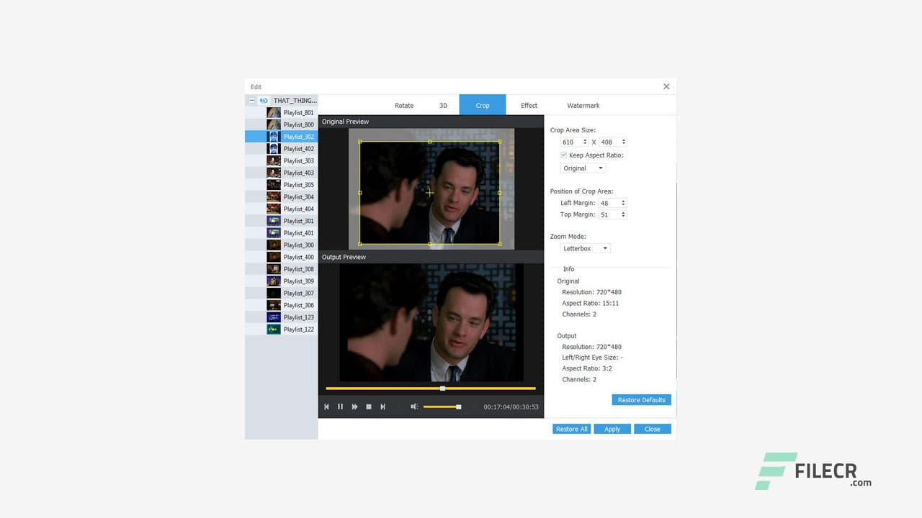Uncheck the Keep Aspect Ratio option
Image resolution: width=922 pixels, height=518 pixels.
click(x=563, y=155)
